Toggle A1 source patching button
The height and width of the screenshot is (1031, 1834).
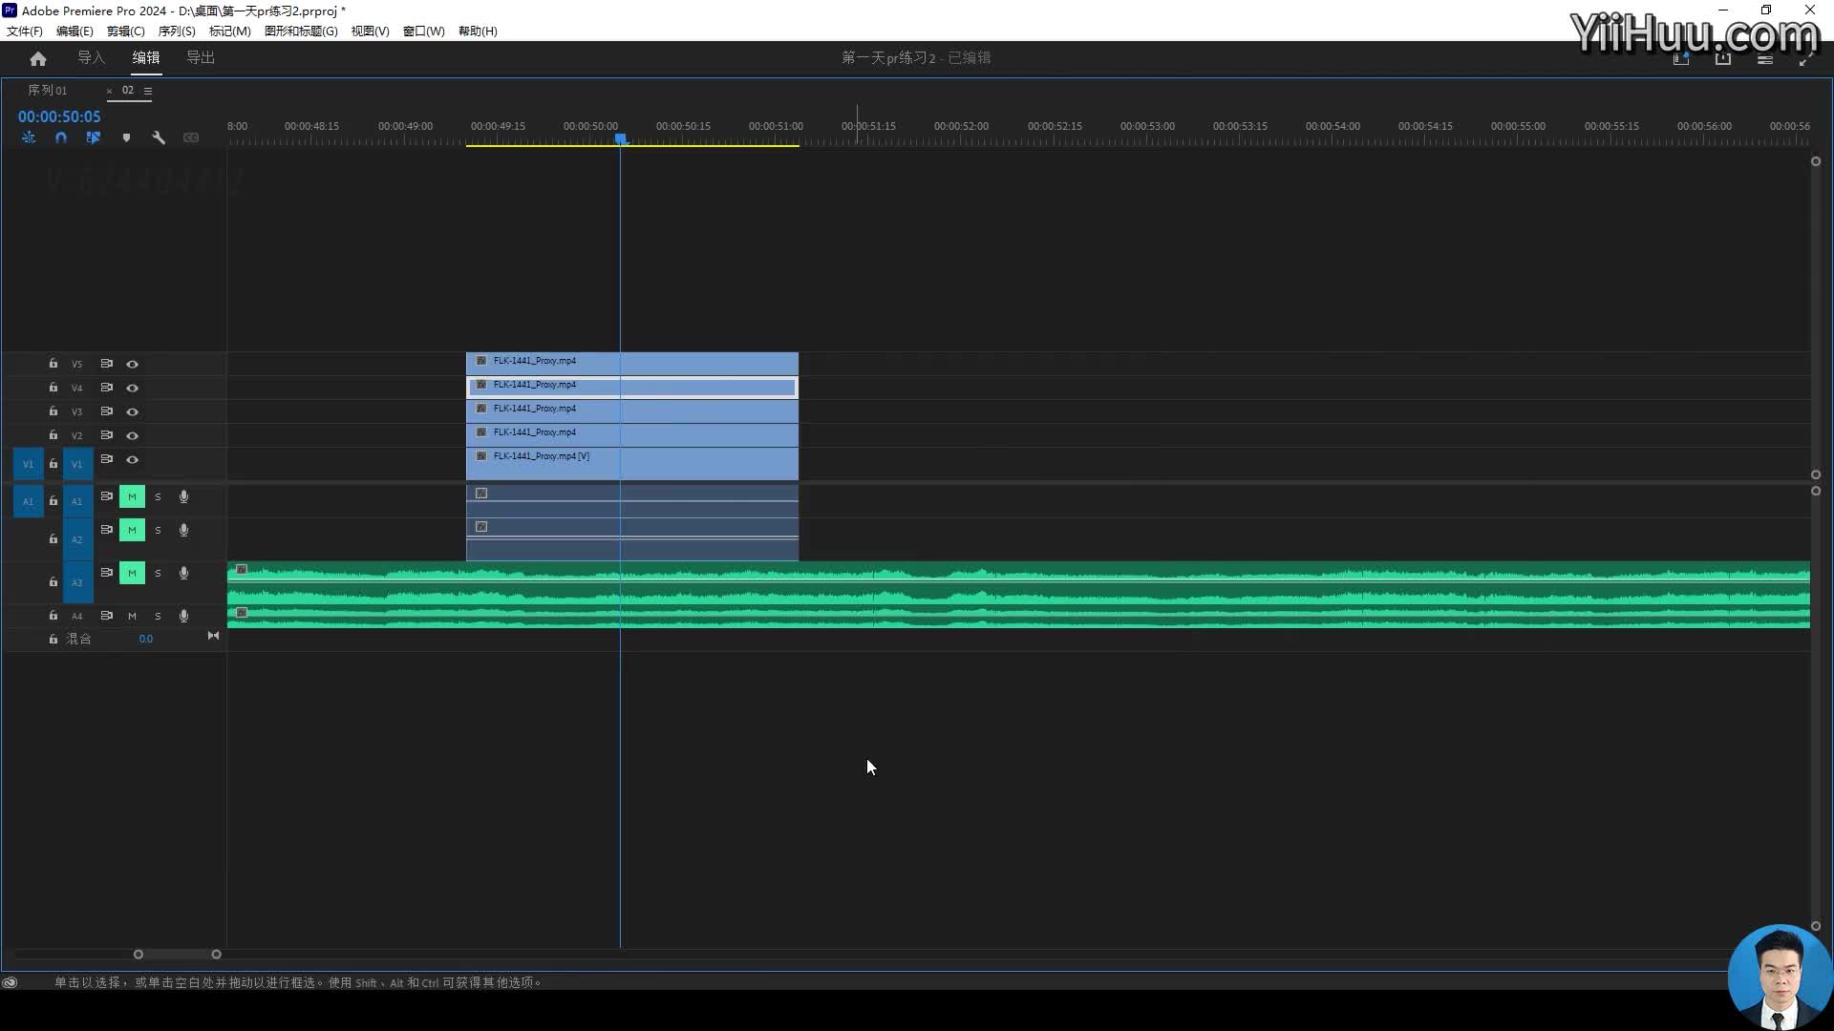coord(29,501)
